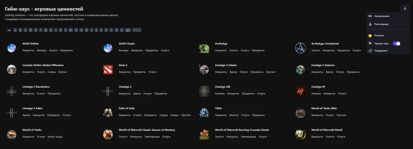Click the ArcheAge logo icon
The image size is (413, 149).
(x=204, y=48)
